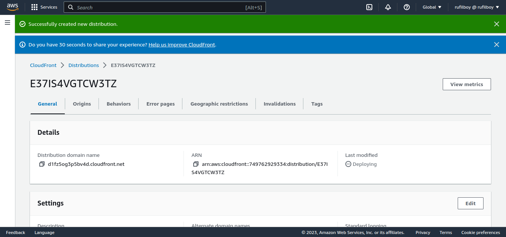Screen dimensions: 506x237
Task: Switch to the General tab
Action: tap(48, 104)
